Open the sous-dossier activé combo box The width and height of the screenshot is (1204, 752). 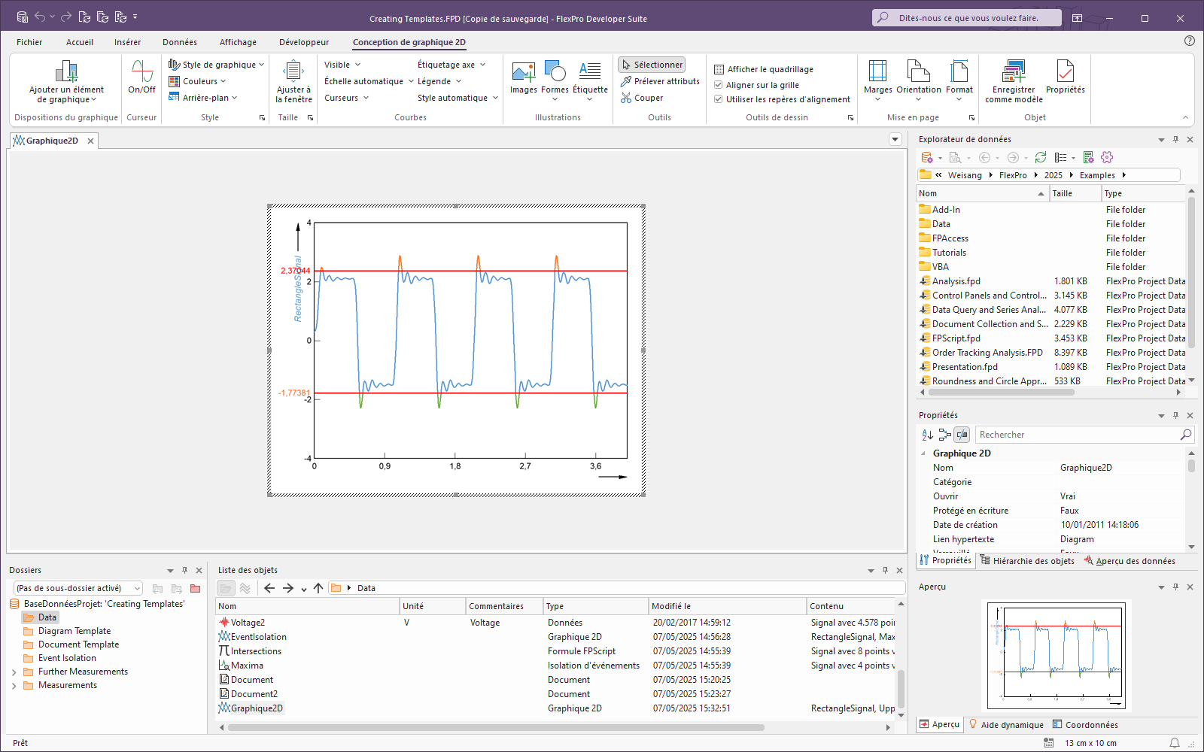pos(78,588)
